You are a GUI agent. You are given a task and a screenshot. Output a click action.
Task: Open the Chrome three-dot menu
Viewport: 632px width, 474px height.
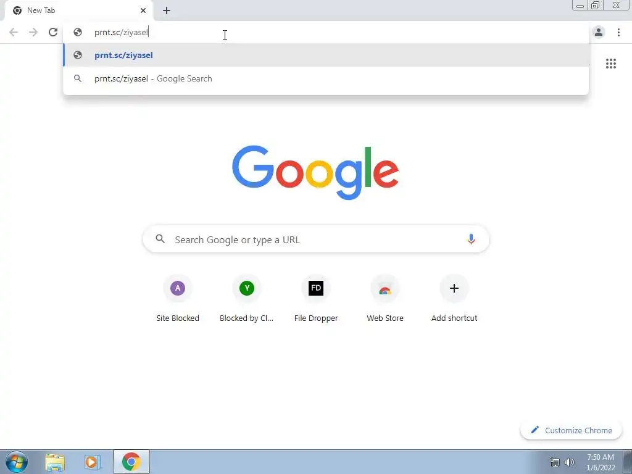pyautogui.click(x=618, y=32)
